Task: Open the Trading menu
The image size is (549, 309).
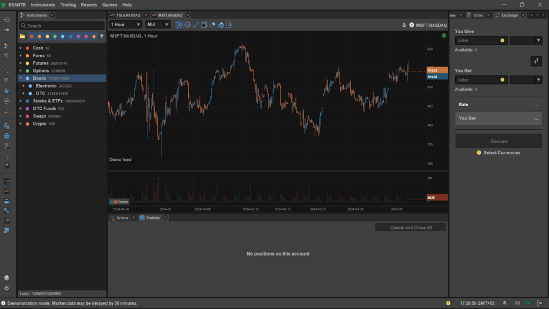Action: [68, 5]
